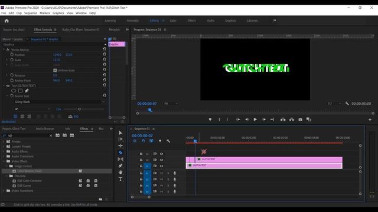The image size is (378, 212).
Task: Click Mark Out button
Action: [227, 120]
